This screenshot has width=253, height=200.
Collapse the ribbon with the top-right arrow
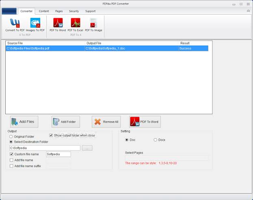pos(248,11)
